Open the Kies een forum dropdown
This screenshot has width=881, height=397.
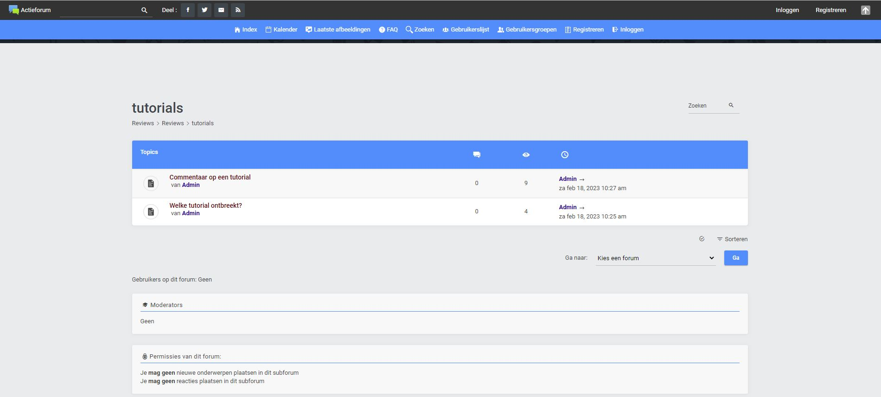click(655, 258)
